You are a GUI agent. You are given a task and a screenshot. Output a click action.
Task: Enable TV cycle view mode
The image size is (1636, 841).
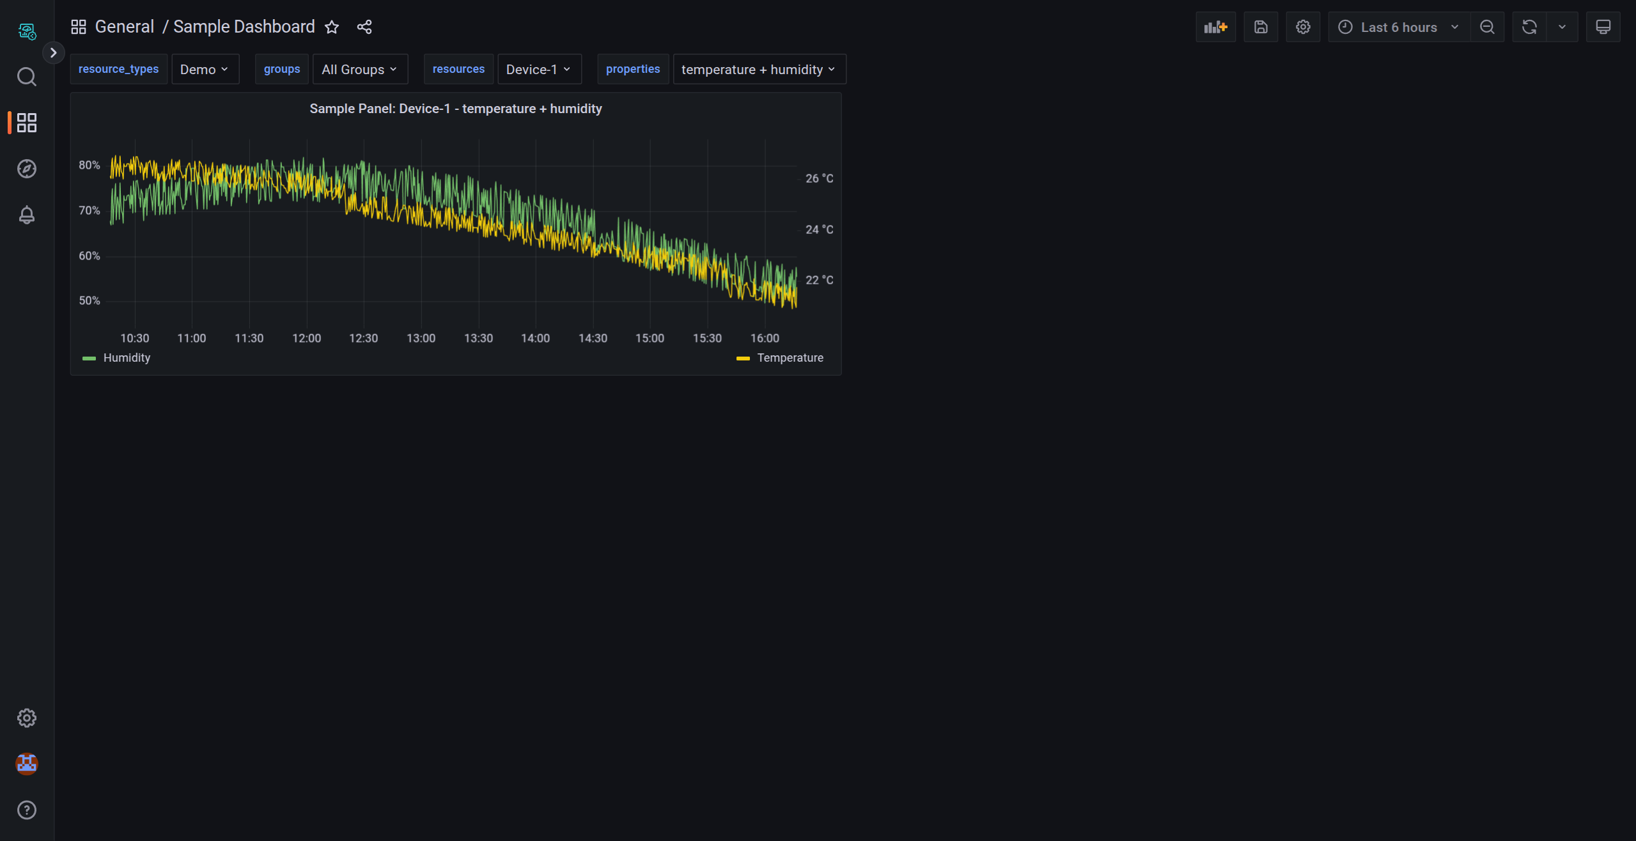(1603, 27)
